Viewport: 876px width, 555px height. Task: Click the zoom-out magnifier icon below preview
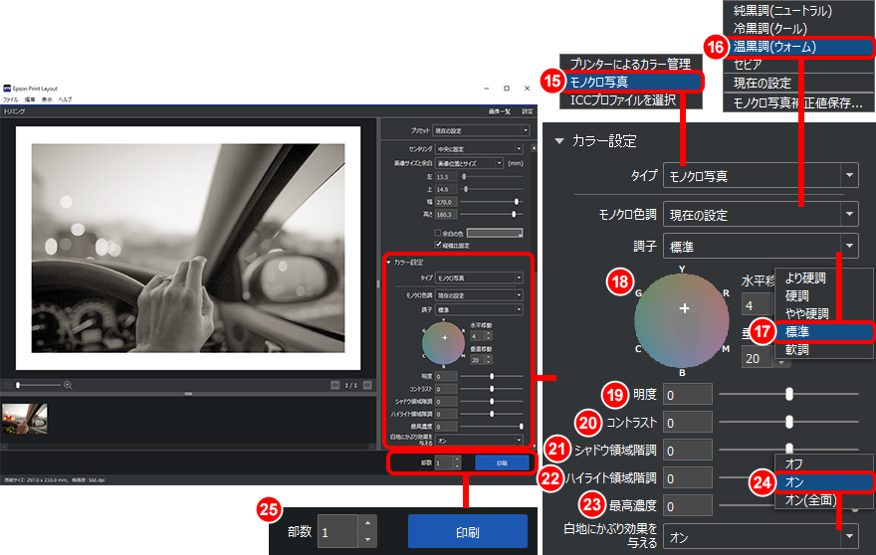click(x=9, y=384)
